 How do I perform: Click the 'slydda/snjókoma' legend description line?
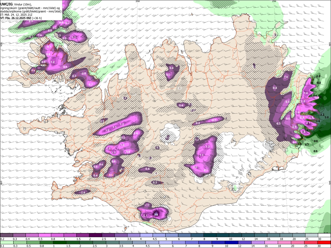[31, 11]
